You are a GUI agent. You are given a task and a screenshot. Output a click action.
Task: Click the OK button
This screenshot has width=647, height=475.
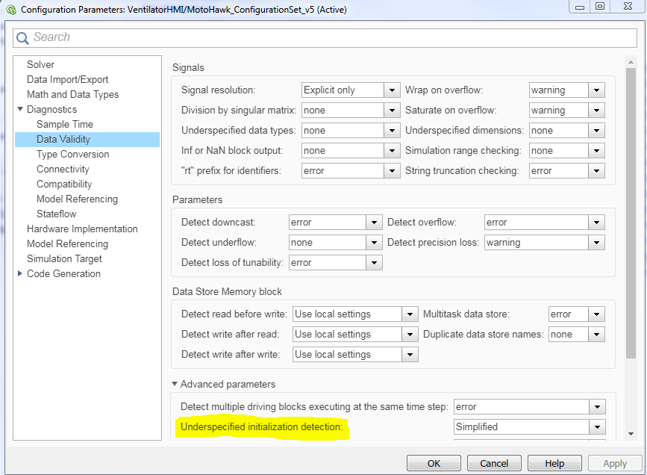[434, 464]
